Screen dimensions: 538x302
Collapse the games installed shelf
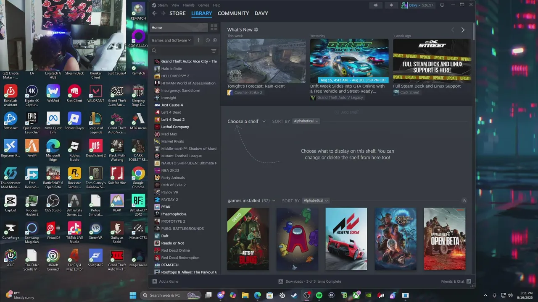[x=464, y=200]
